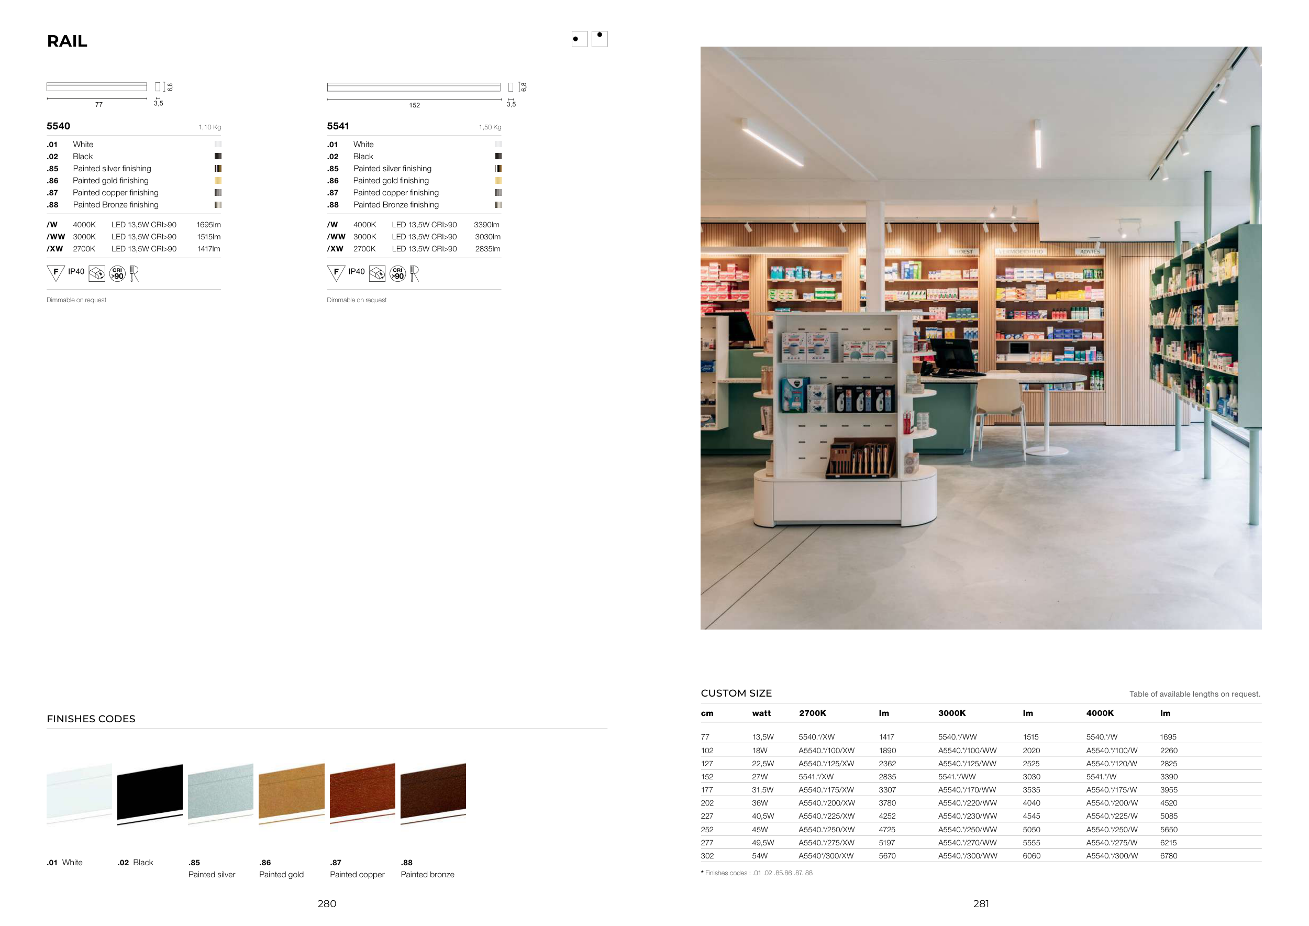Click the screwdriver tool icon under 5541

click(x=415, y=274)
